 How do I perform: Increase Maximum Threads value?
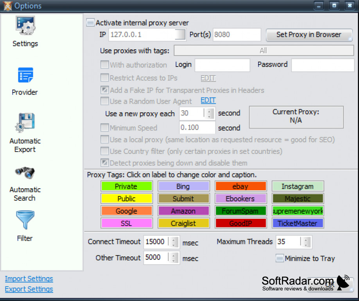pos(306,240)
